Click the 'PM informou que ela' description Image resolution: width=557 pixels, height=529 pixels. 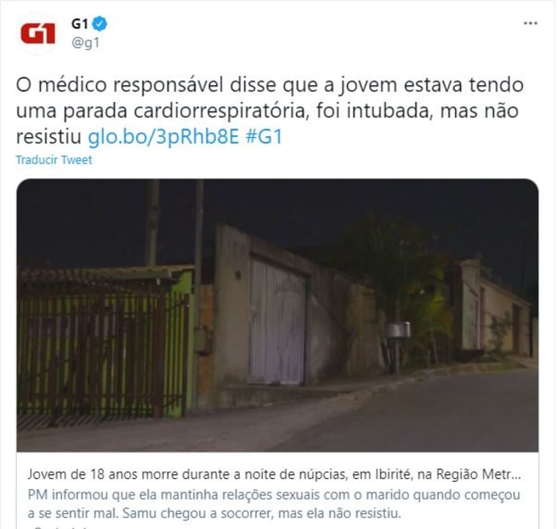coord(274,504)
